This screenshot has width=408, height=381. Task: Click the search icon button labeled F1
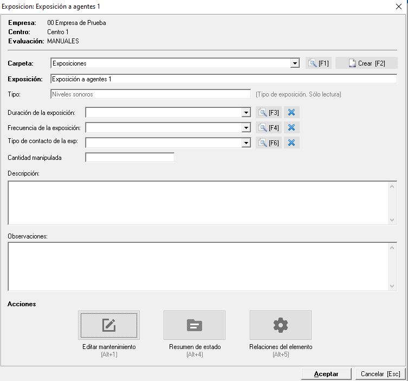319,63
